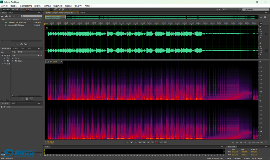Toggle Spectral Frequency Display
Viewport: 270px width, 160px height.
pos(27,9)
